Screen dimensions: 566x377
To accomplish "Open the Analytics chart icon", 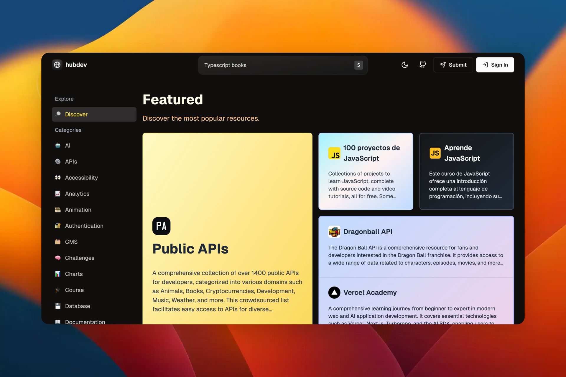I will coord(58,194).
